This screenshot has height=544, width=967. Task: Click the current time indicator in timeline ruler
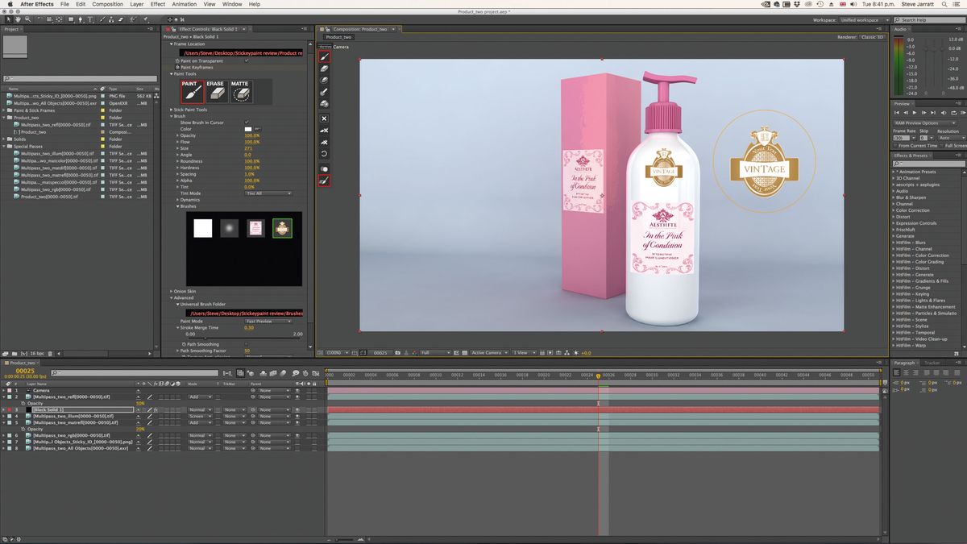(599, 377)
